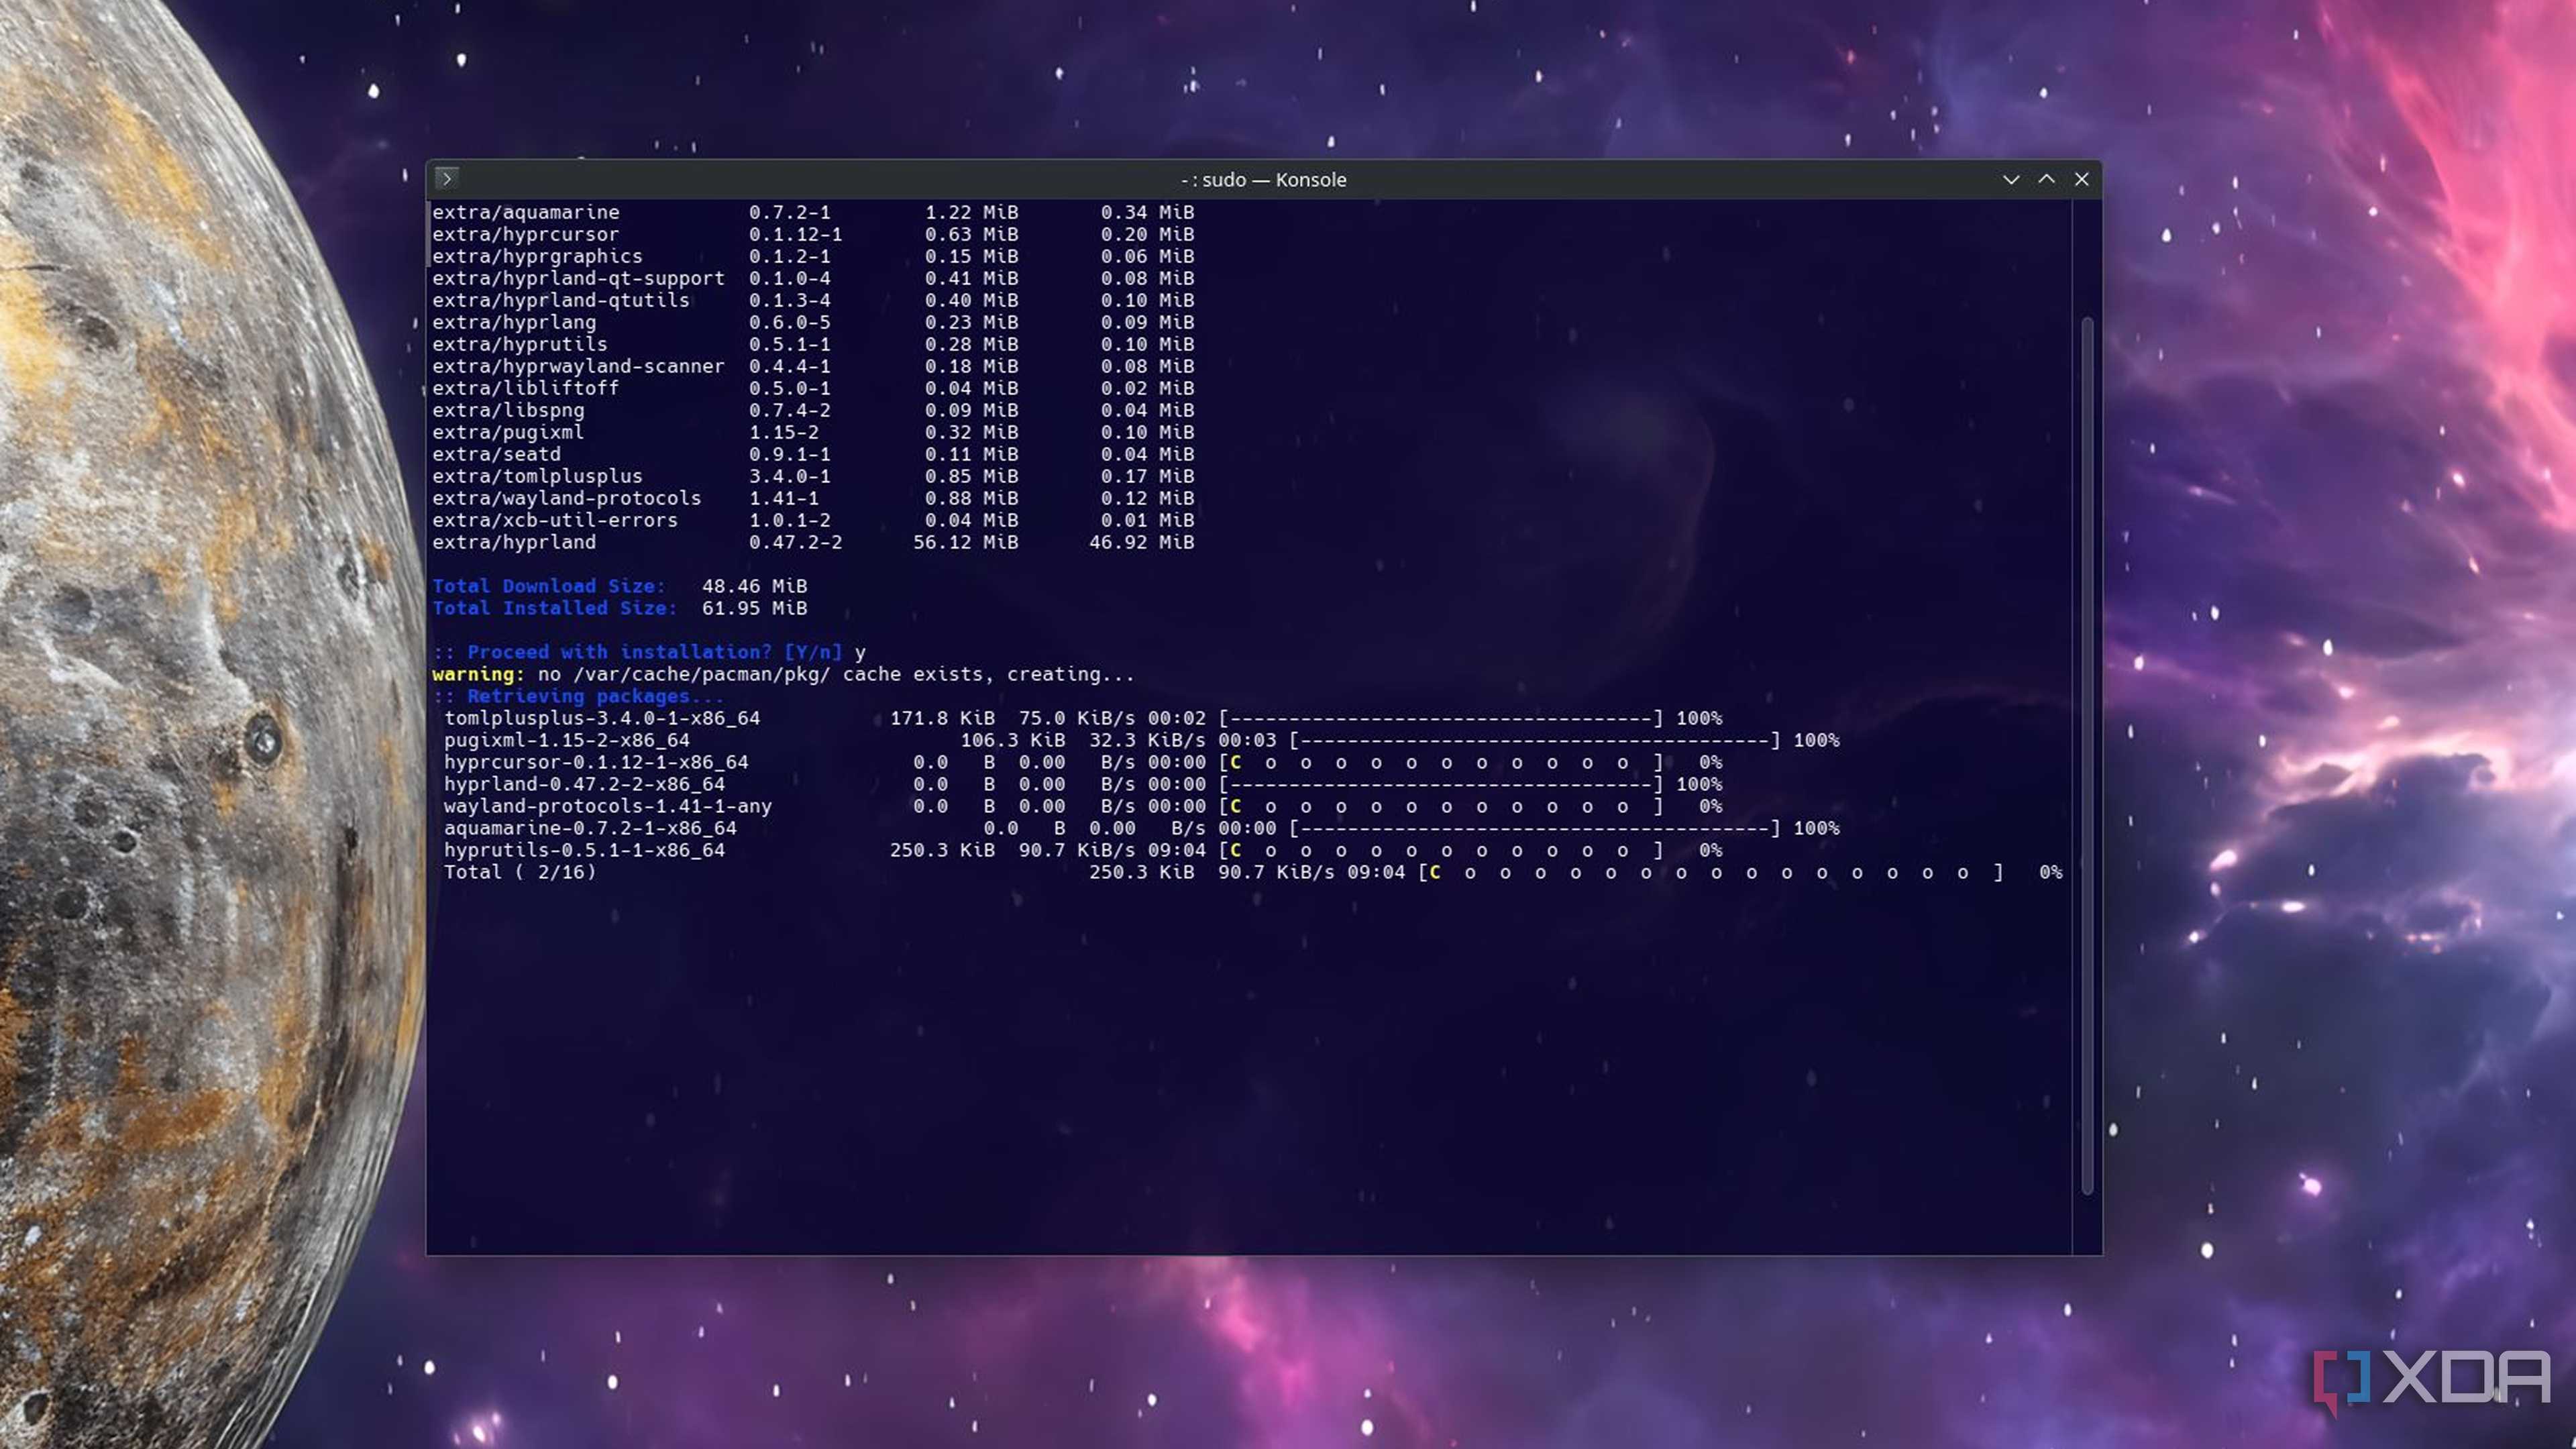Screen dimensions: 2576x1449
Task: Click 'extra/pugixml' in the list
Action: pos(508,432)
